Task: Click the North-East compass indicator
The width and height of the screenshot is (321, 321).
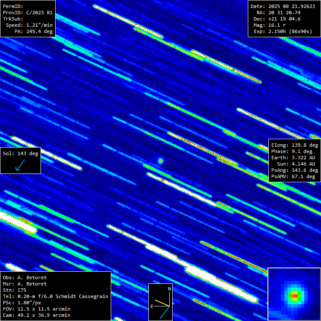Action: tap(160, 302)
